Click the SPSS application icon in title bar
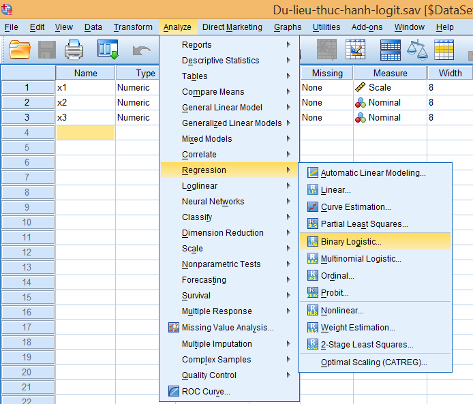The height and width of the screenshot is (404, 473). point(7,10)
